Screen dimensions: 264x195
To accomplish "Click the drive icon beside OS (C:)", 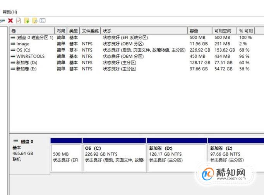I will click(x=13, y=50).
